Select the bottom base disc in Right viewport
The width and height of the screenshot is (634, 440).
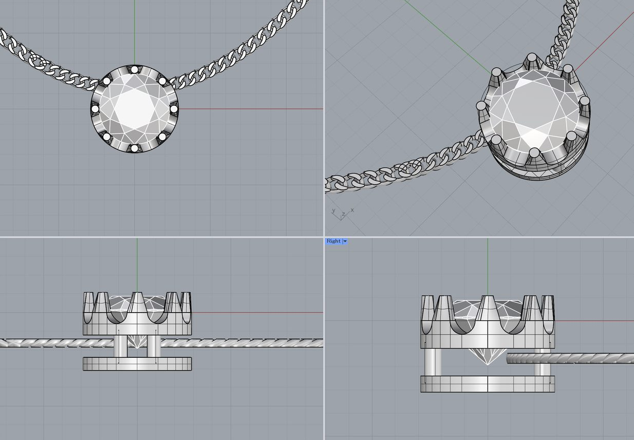click(488, 384)
